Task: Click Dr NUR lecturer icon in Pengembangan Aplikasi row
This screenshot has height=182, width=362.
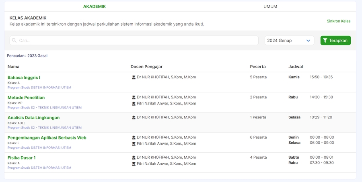Action: 134,137
